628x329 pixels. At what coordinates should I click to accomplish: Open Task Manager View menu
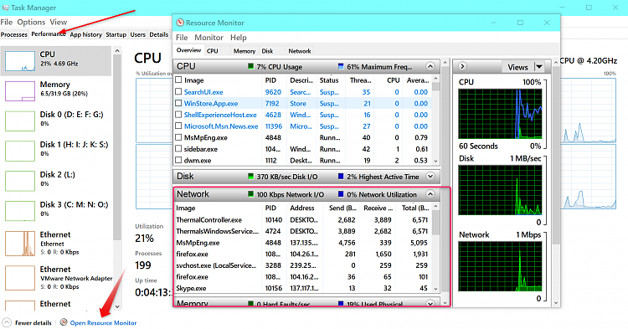point(59,22)
